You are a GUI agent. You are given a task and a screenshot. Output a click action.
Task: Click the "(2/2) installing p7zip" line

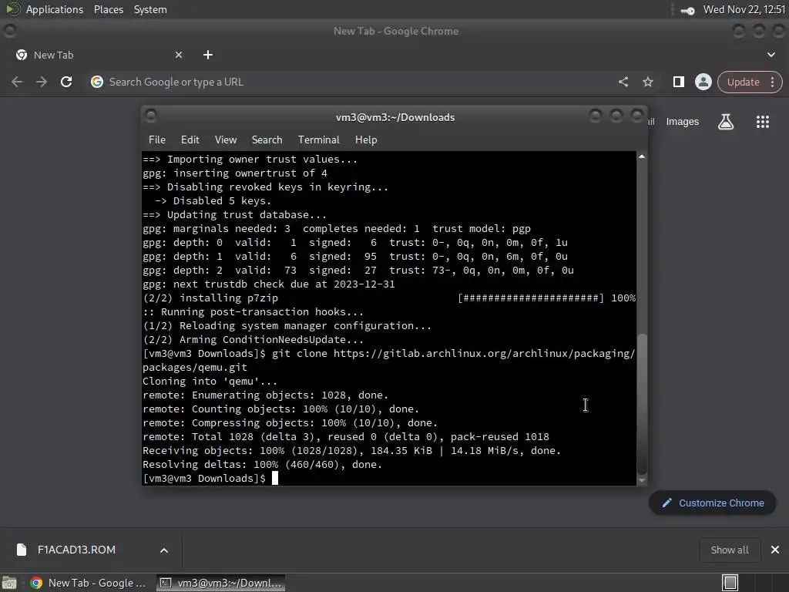pos(210,298)
